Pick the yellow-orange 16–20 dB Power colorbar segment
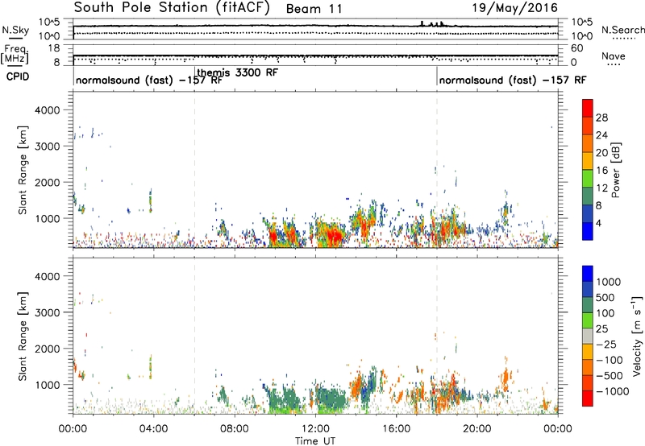 click(x=588, y=161)
